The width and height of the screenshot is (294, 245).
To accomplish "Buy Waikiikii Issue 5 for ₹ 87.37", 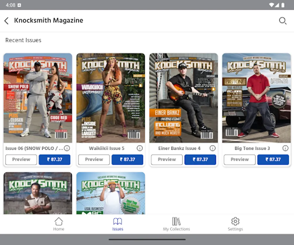I will [127, 160].
